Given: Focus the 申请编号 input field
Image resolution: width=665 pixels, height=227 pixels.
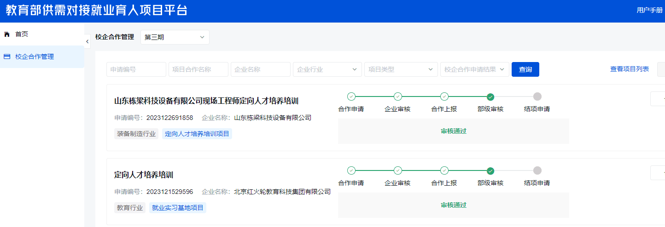Looking at the screenshot, I should click(x=136, y=69).
